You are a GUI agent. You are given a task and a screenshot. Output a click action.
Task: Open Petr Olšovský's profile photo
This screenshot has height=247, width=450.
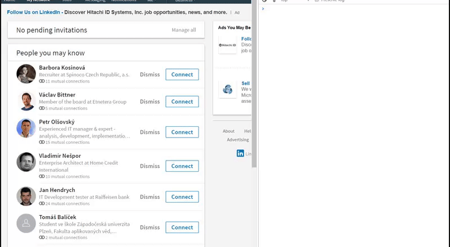pos(26,128)
